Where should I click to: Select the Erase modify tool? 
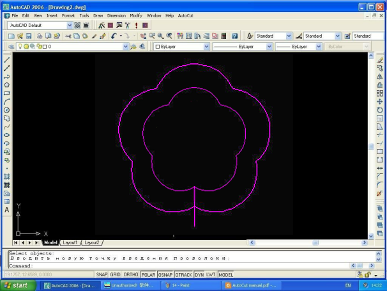click(x=380, y=59)
